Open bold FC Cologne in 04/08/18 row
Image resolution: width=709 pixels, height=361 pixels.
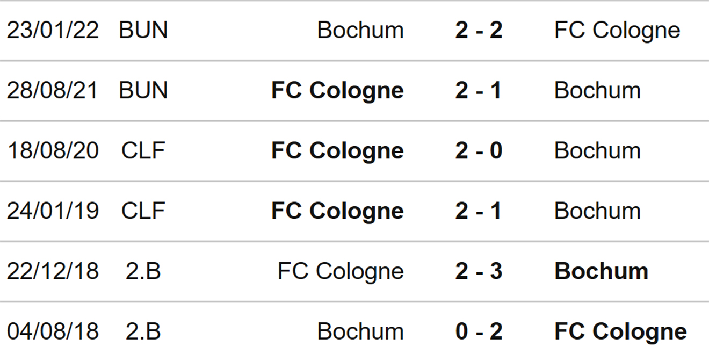[x=620, y=331]
